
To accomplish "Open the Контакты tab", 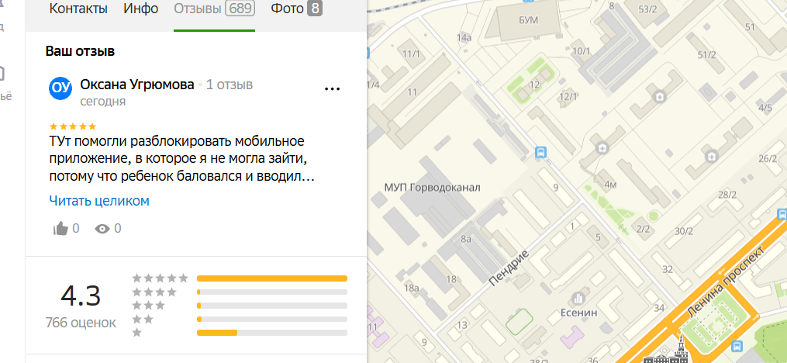I will click(x=78, y=9).
